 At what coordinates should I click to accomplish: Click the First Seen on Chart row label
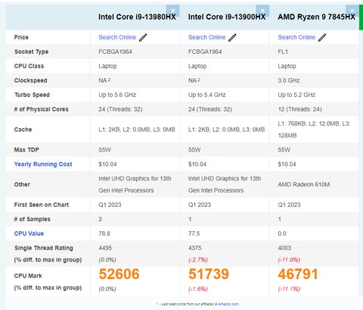coord(42,205)
